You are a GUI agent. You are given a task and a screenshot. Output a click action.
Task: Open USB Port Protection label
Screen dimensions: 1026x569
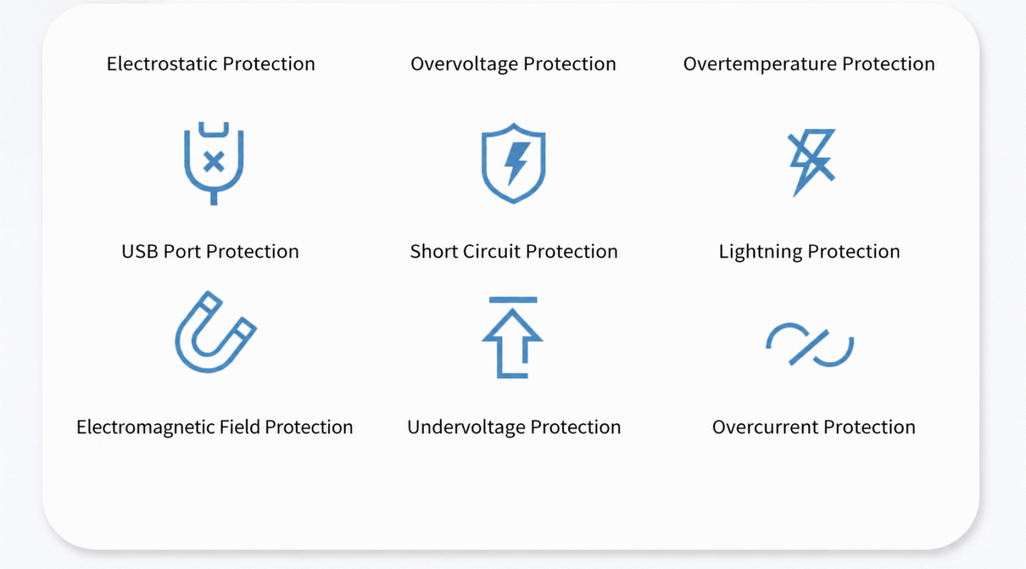tap(210, 252)
